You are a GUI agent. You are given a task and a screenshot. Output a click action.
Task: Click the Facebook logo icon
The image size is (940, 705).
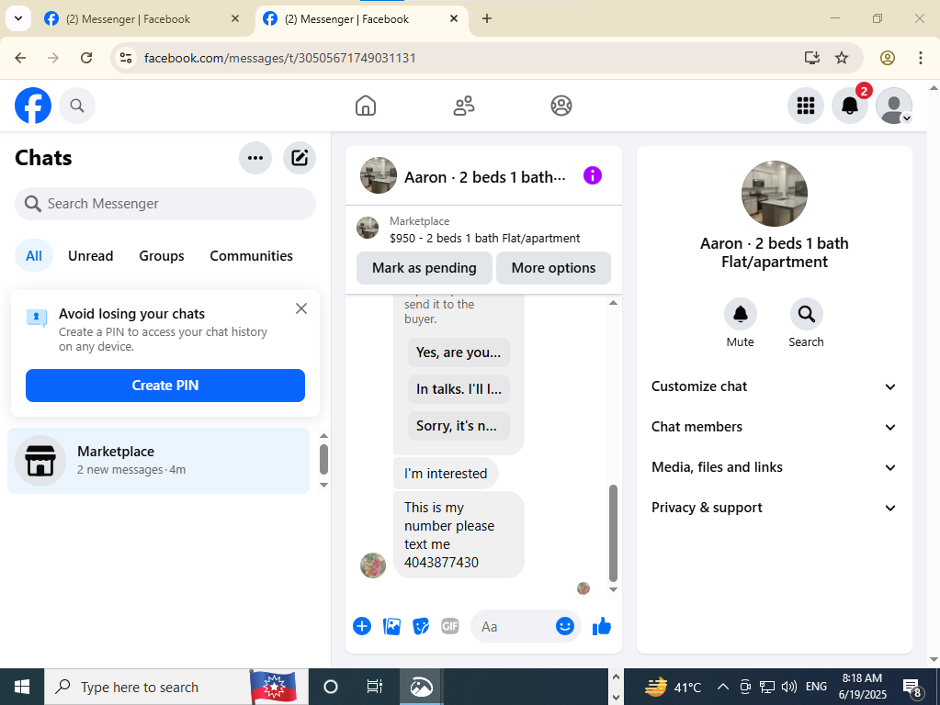point(33,106)
